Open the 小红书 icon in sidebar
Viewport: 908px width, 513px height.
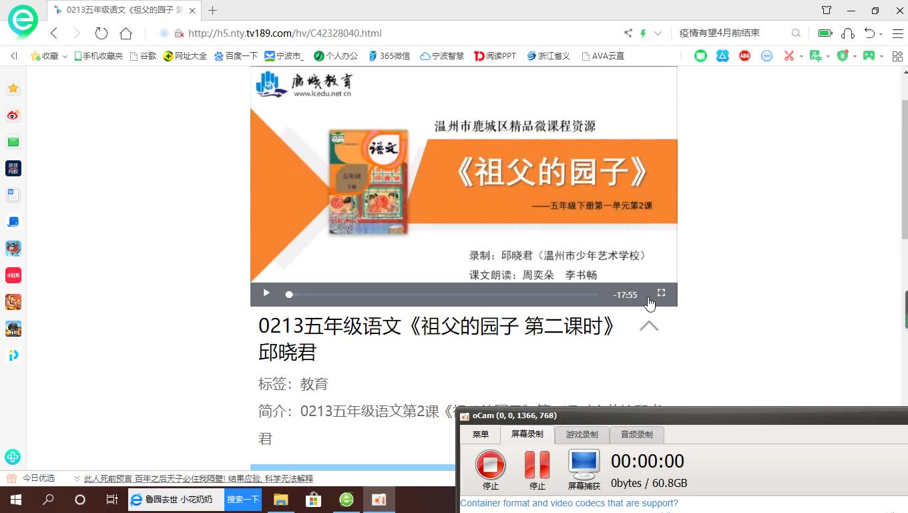[x=13, y=275]
